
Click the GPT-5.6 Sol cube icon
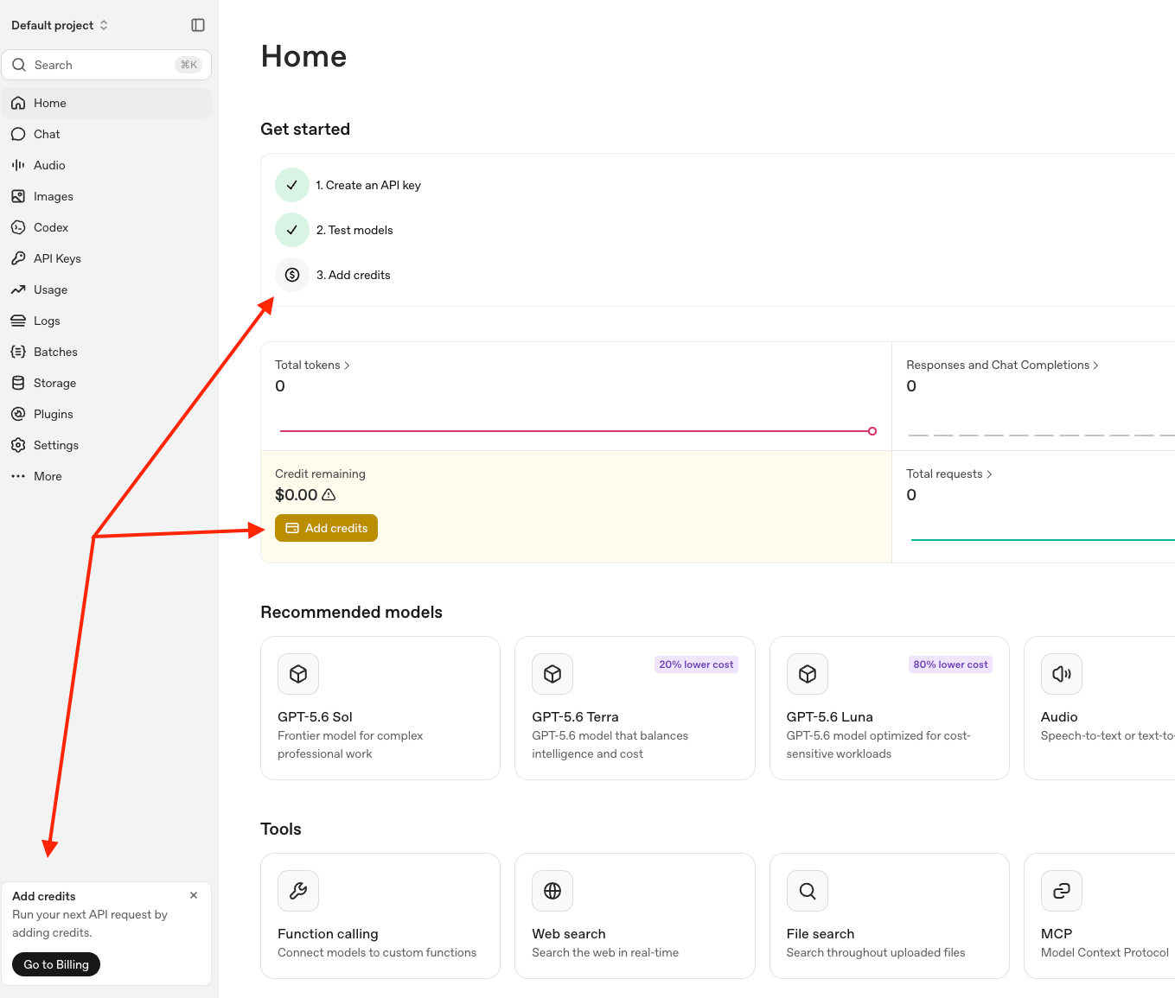point(298,674)
